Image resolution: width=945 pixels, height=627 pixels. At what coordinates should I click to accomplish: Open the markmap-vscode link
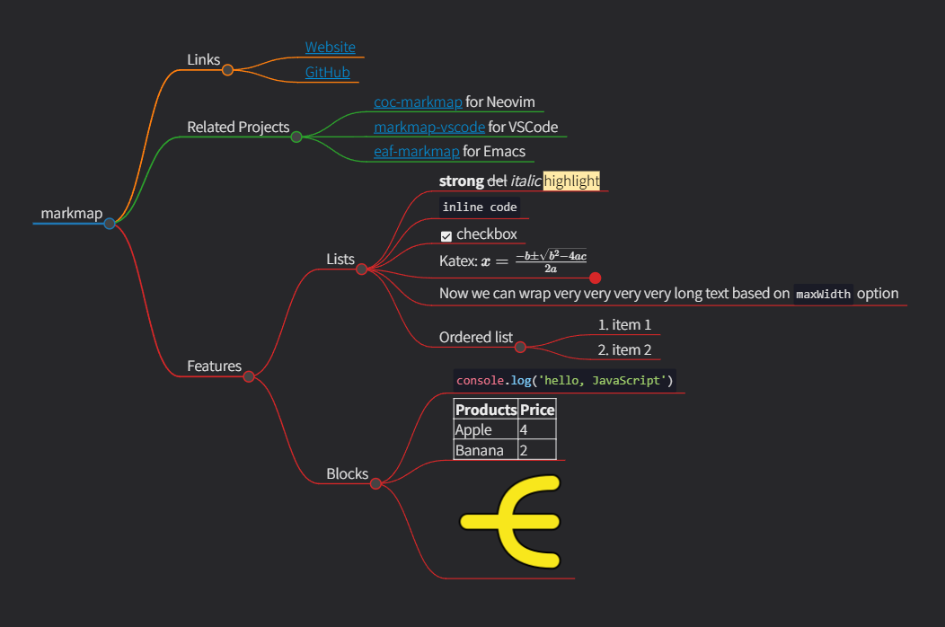tap(428, 127)
